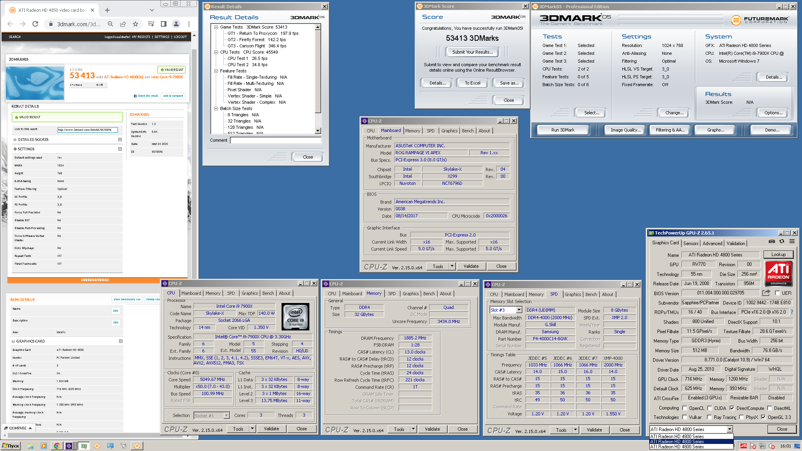
Task: Open the Validation tab in GPU-Z
Action: [736, 244]
